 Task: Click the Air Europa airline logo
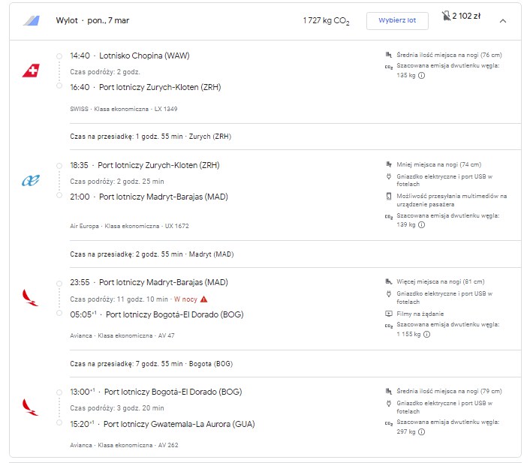click(x=31, y=180)
